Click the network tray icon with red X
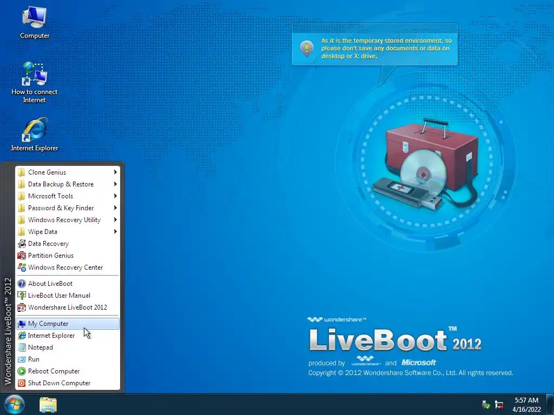 point(499,404)
